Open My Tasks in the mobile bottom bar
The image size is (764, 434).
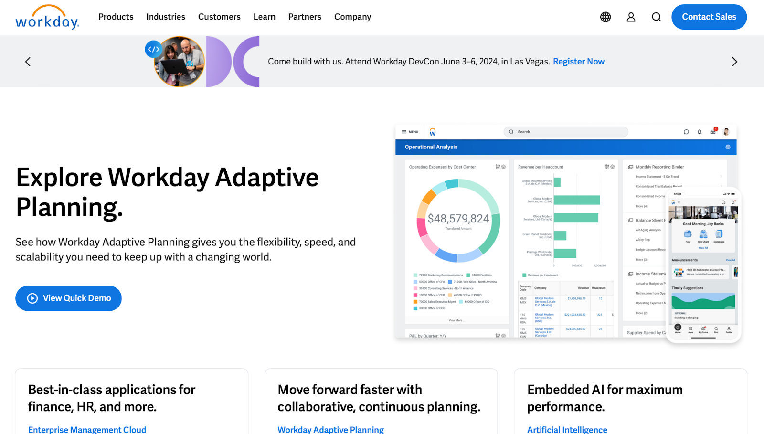pos(703,329)
